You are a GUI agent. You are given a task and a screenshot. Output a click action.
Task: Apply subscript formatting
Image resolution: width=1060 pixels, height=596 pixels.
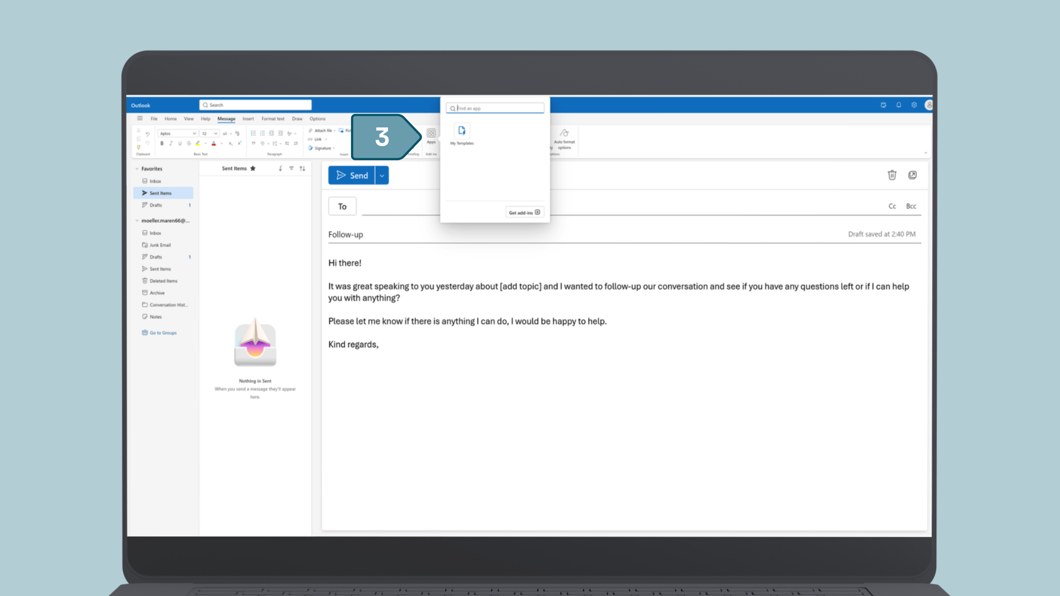pyautogui.click(x=230, y=144)
